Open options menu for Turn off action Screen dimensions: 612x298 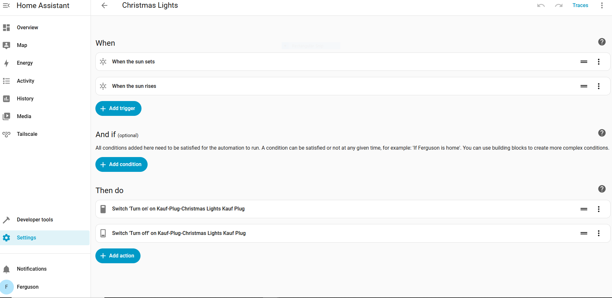[x=598, y=233]
